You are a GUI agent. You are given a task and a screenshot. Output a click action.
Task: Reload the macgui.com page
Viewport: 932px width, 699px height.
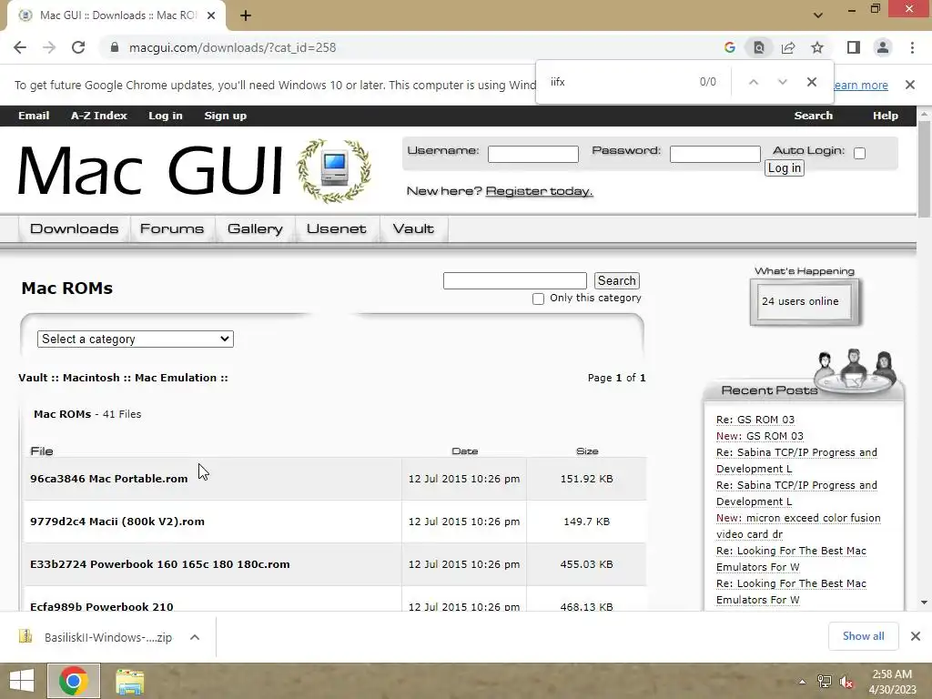(78, 47)
